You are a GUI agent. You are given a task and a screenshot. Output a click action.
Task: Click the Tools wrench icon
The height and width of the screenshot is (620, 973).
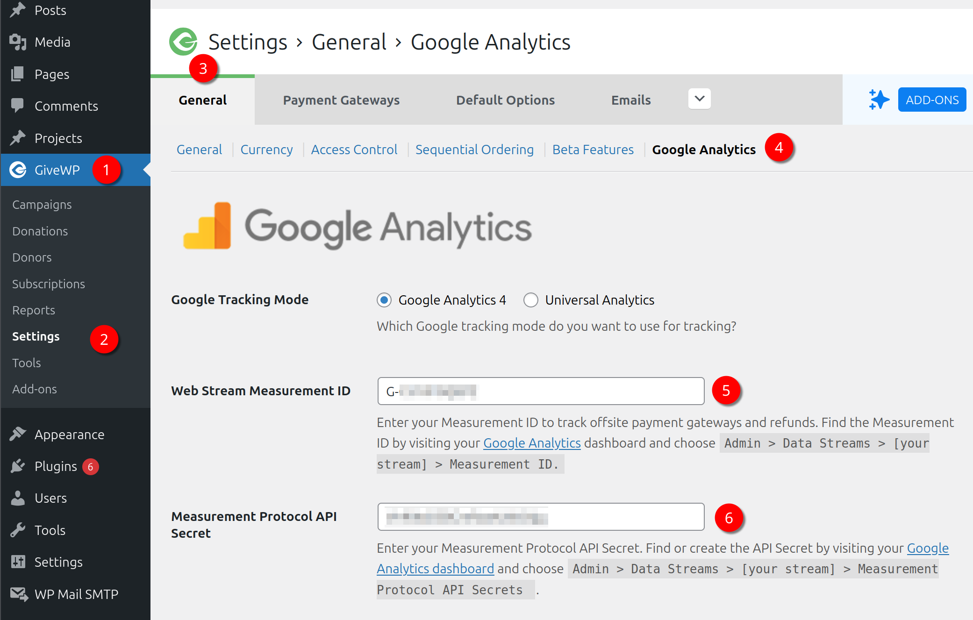18,530
